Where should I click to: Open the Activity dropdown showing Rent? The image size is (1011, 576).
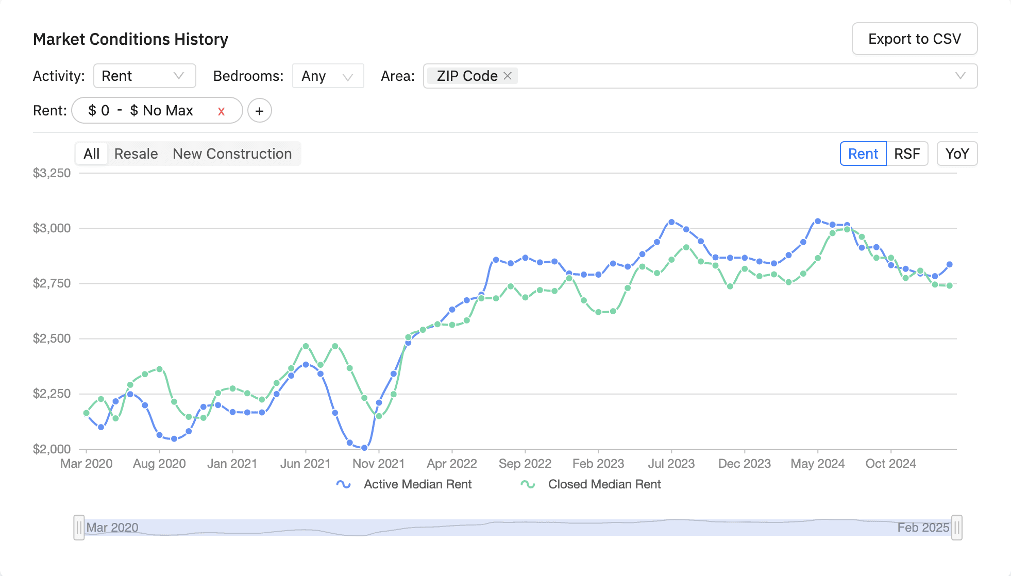[x=144, y=76]
